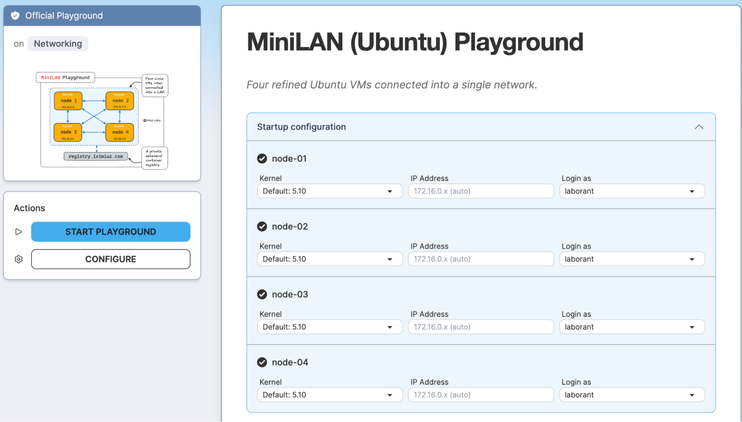Image resolution: width=742 pixels, height=422 pixels.
Task: Expand the node-04 Kernel dropdown
Action: [x=330, y=395]
